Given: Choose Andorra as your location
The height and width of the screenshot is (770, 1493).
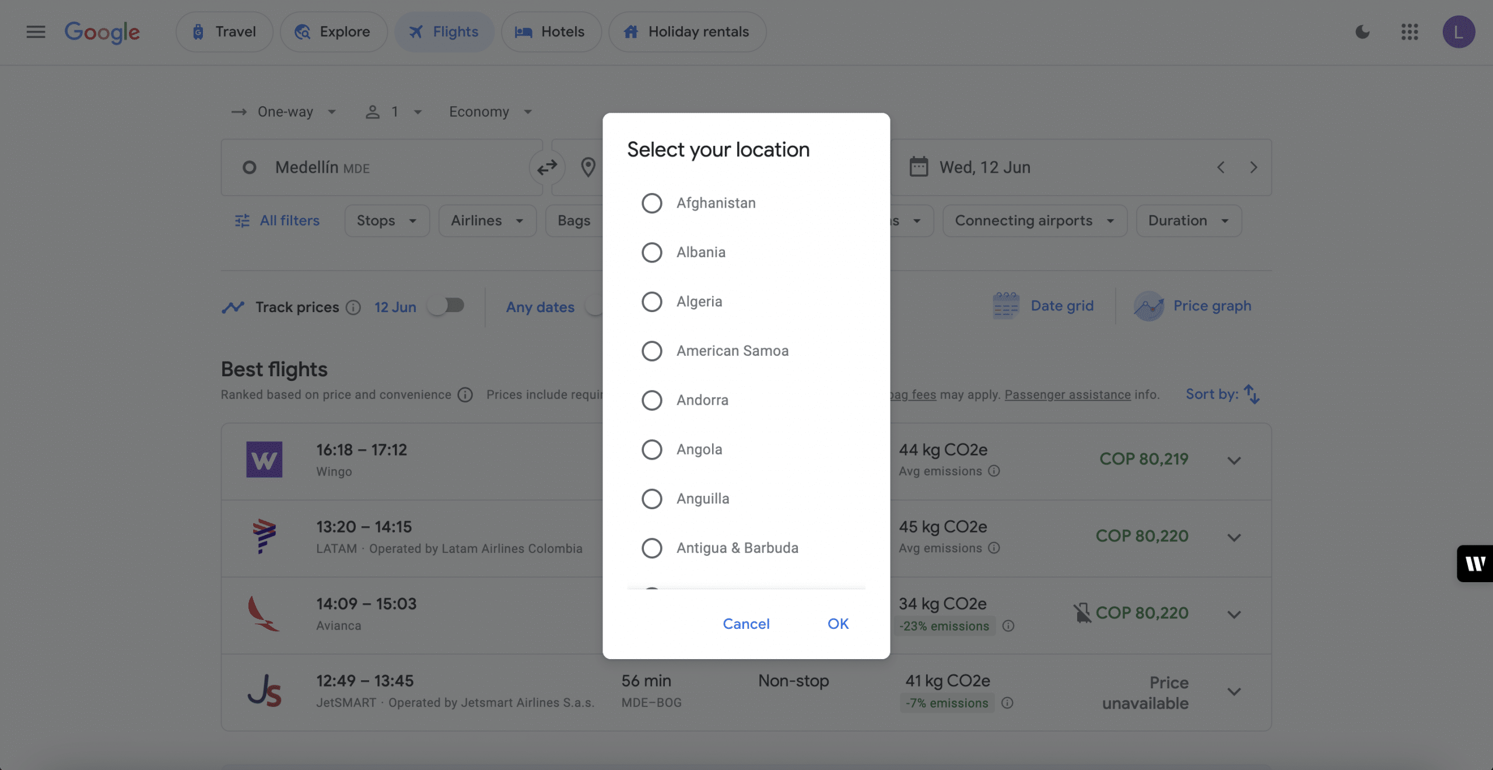Looking at the screenshot, I should coord(651,400).
